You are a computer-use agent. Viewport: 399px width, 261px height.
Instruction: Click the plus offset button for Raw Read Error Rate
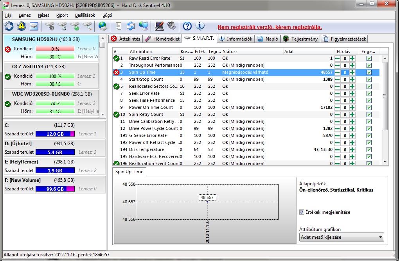(352, 59)
